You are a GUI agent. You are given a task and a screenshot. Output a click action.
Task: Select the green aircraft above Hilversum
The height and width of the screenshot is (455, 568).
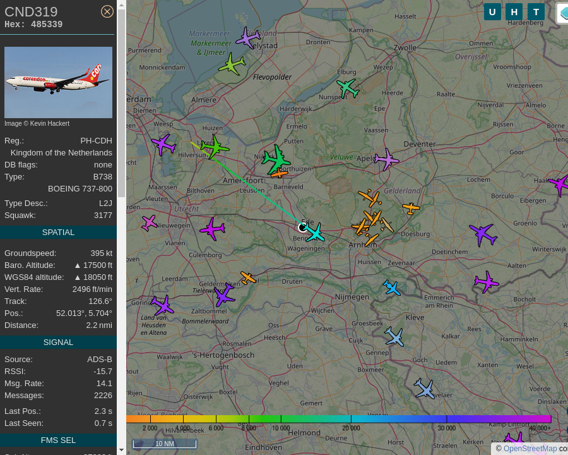215,147
